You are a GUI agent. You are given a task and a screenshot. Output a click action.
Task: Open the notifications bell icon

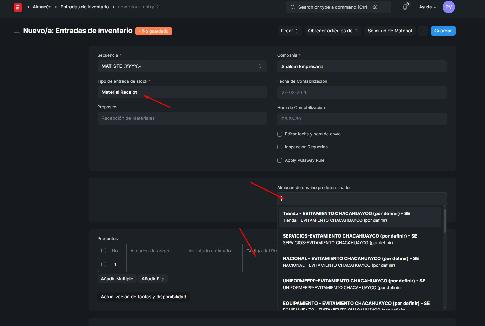405,7
